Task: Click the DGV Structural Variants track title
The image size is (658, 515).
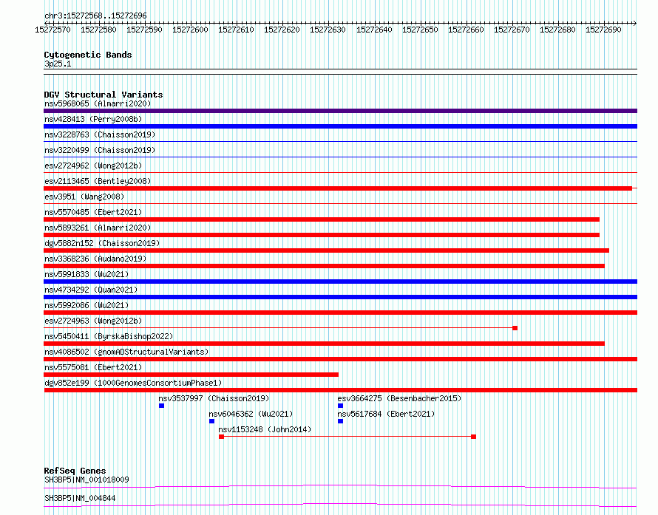Action: click(104, 95)
